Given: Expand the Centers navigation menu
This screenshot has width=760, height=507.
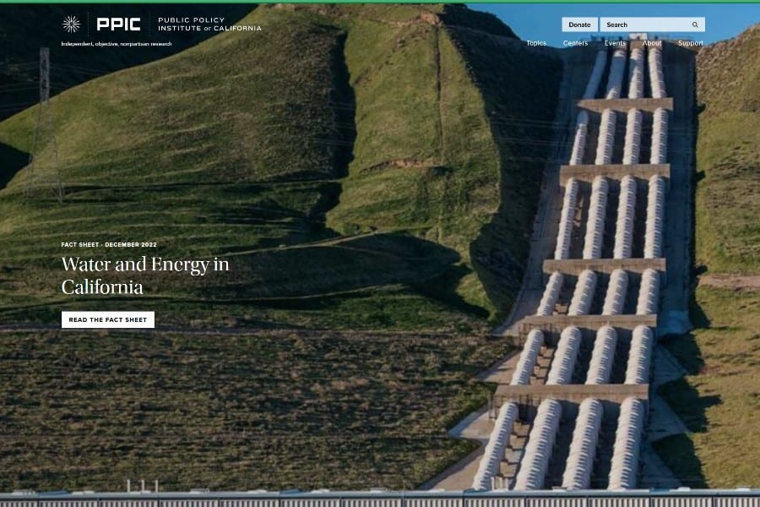Looking at the screenshot, I should [575, 43].
